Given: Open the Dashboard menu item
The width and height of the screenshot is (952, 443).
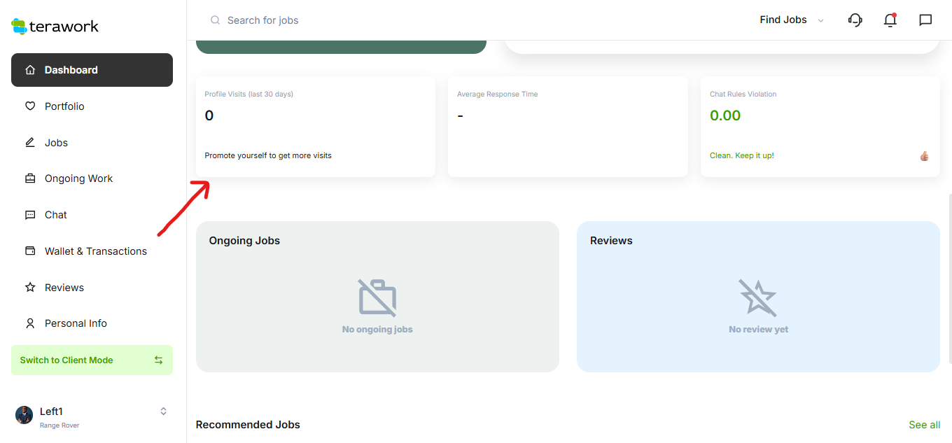Looking at the screenshot, I should 92,70.
